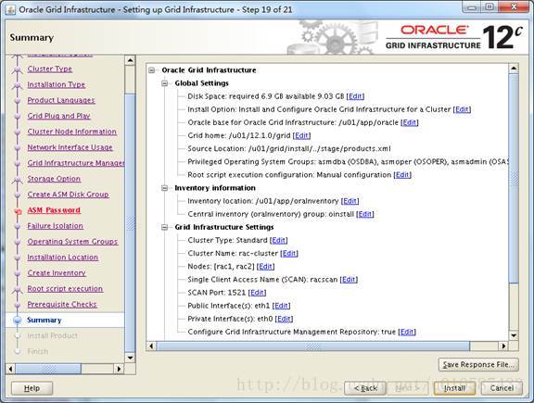This screenshot has height=403, width=534.
Task: Open the Create Inventory step
Action: point(57,273)
